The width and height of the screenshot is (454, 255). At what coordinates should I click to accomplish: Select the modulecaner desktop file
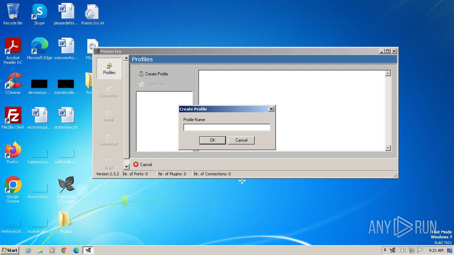pyautogui.click(x=39, y=225)
